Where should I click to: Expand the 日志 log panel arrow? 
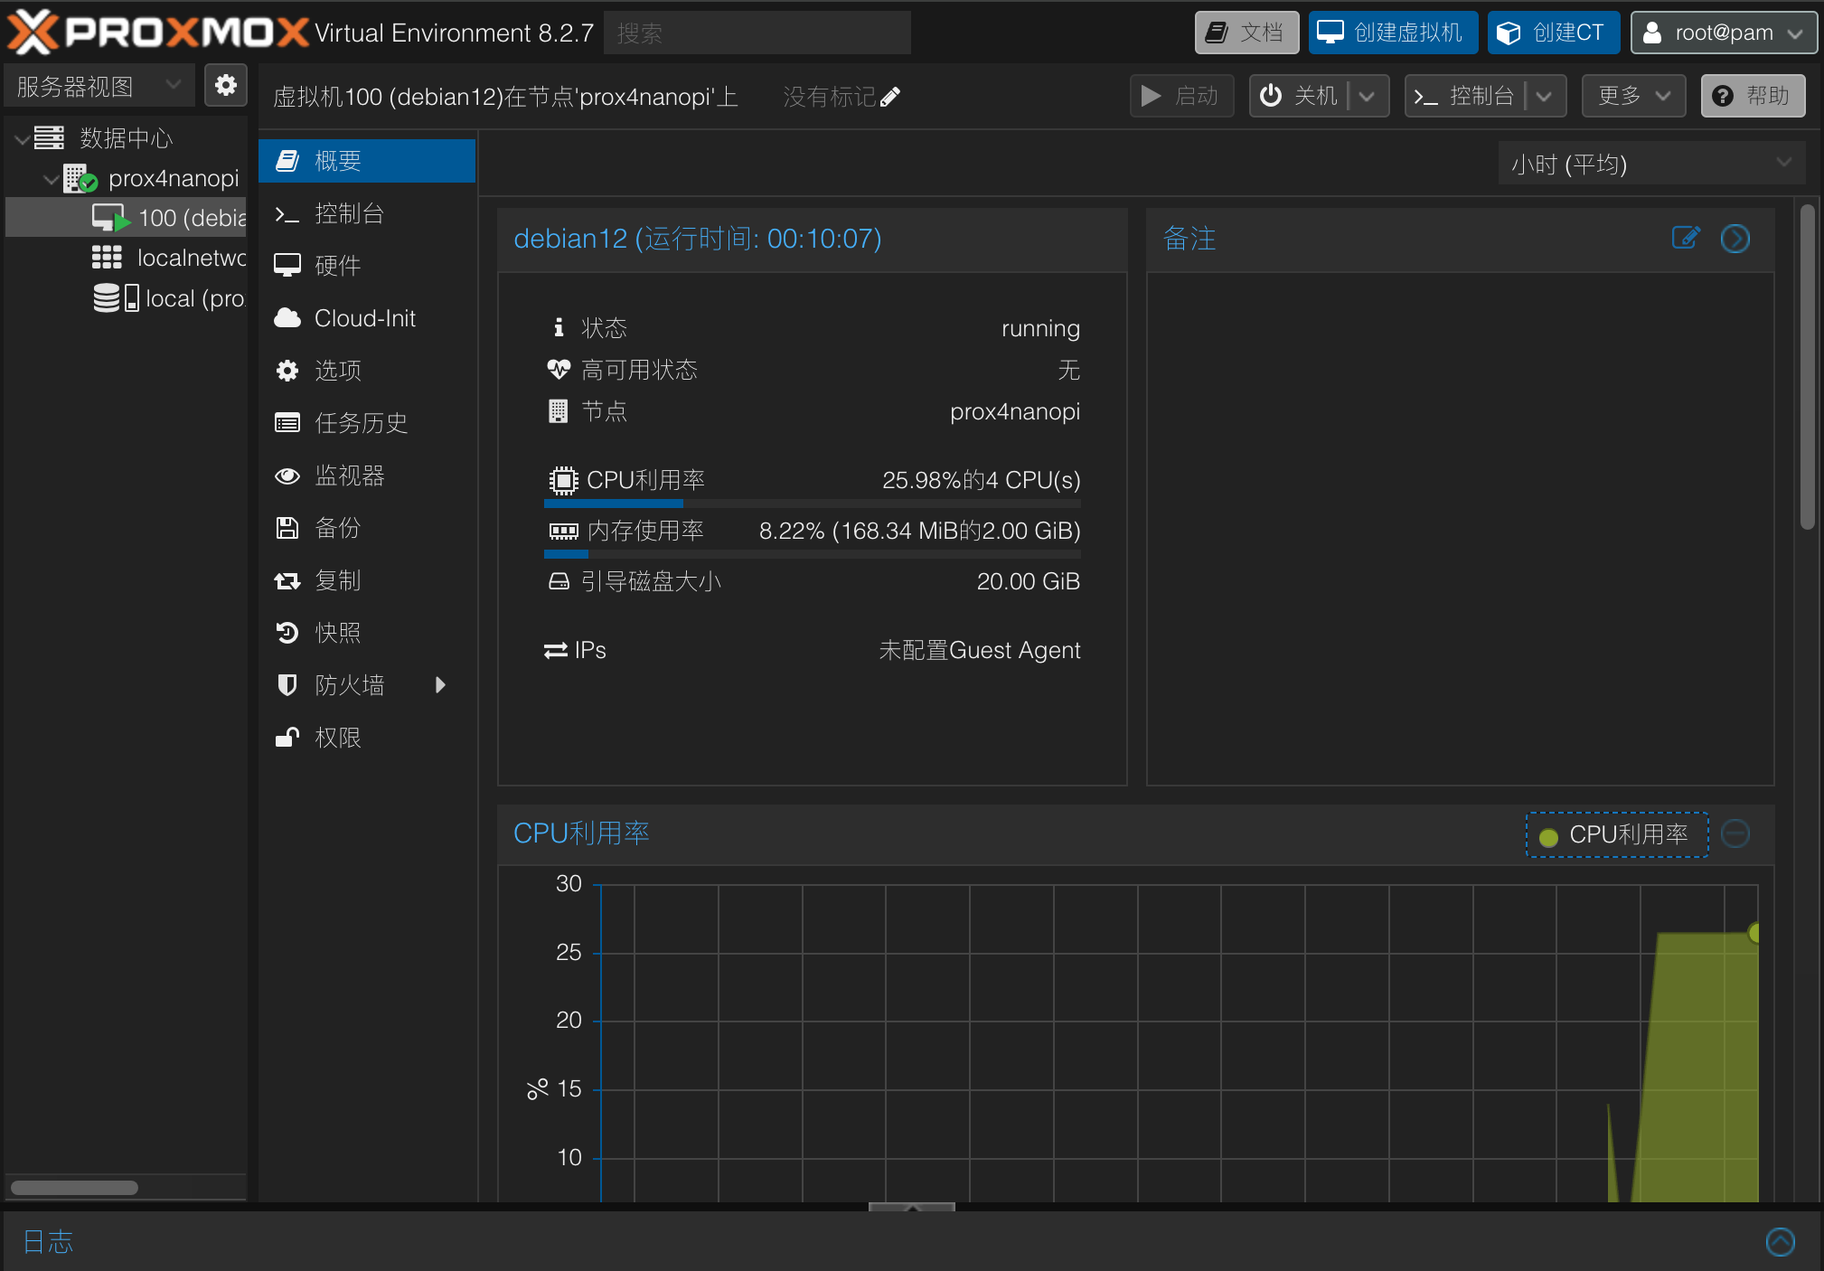click(1781, 1241)
